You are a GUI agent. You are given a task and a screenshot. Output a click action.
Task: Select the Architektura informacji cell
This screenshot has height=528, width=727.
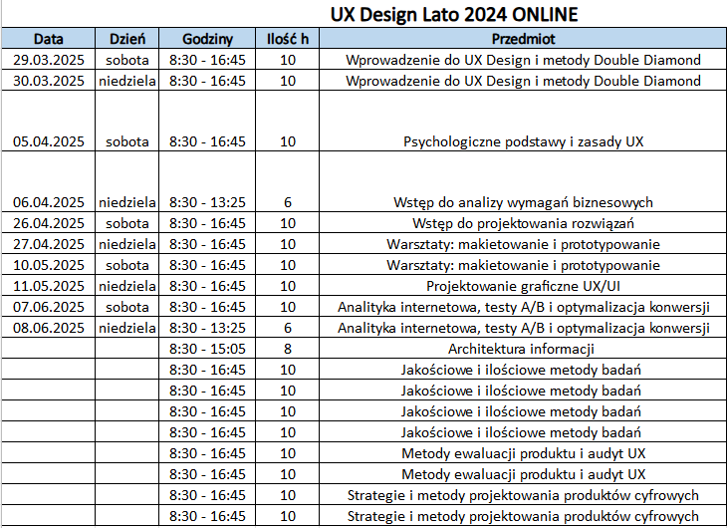(x=523, y=348)
